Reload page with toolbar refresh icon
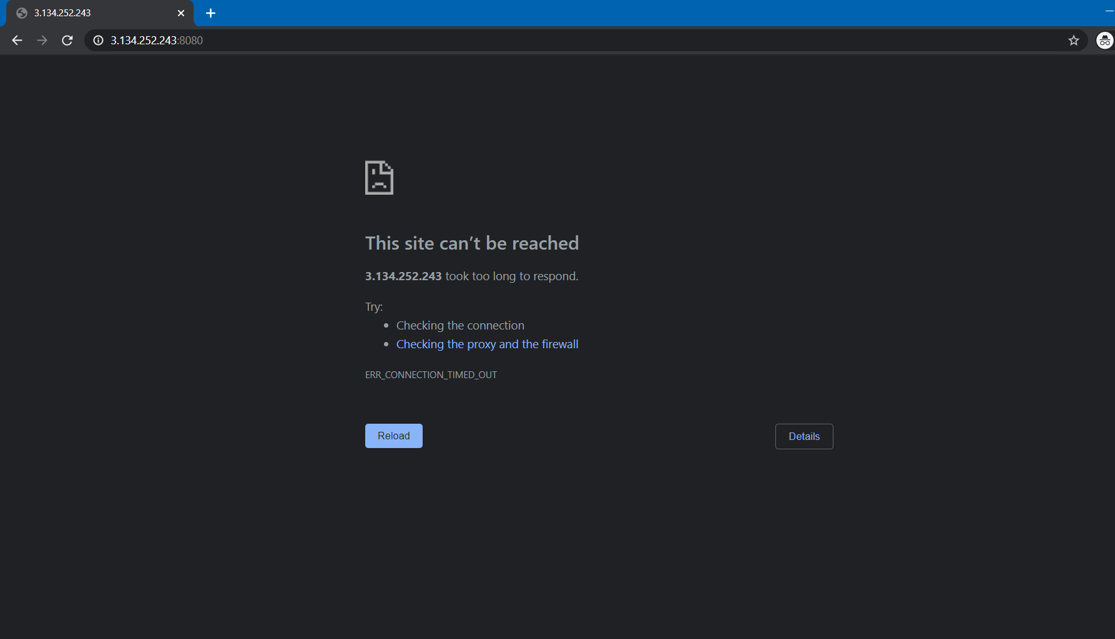Screen dimensions: 1115x639 (67, 41)
